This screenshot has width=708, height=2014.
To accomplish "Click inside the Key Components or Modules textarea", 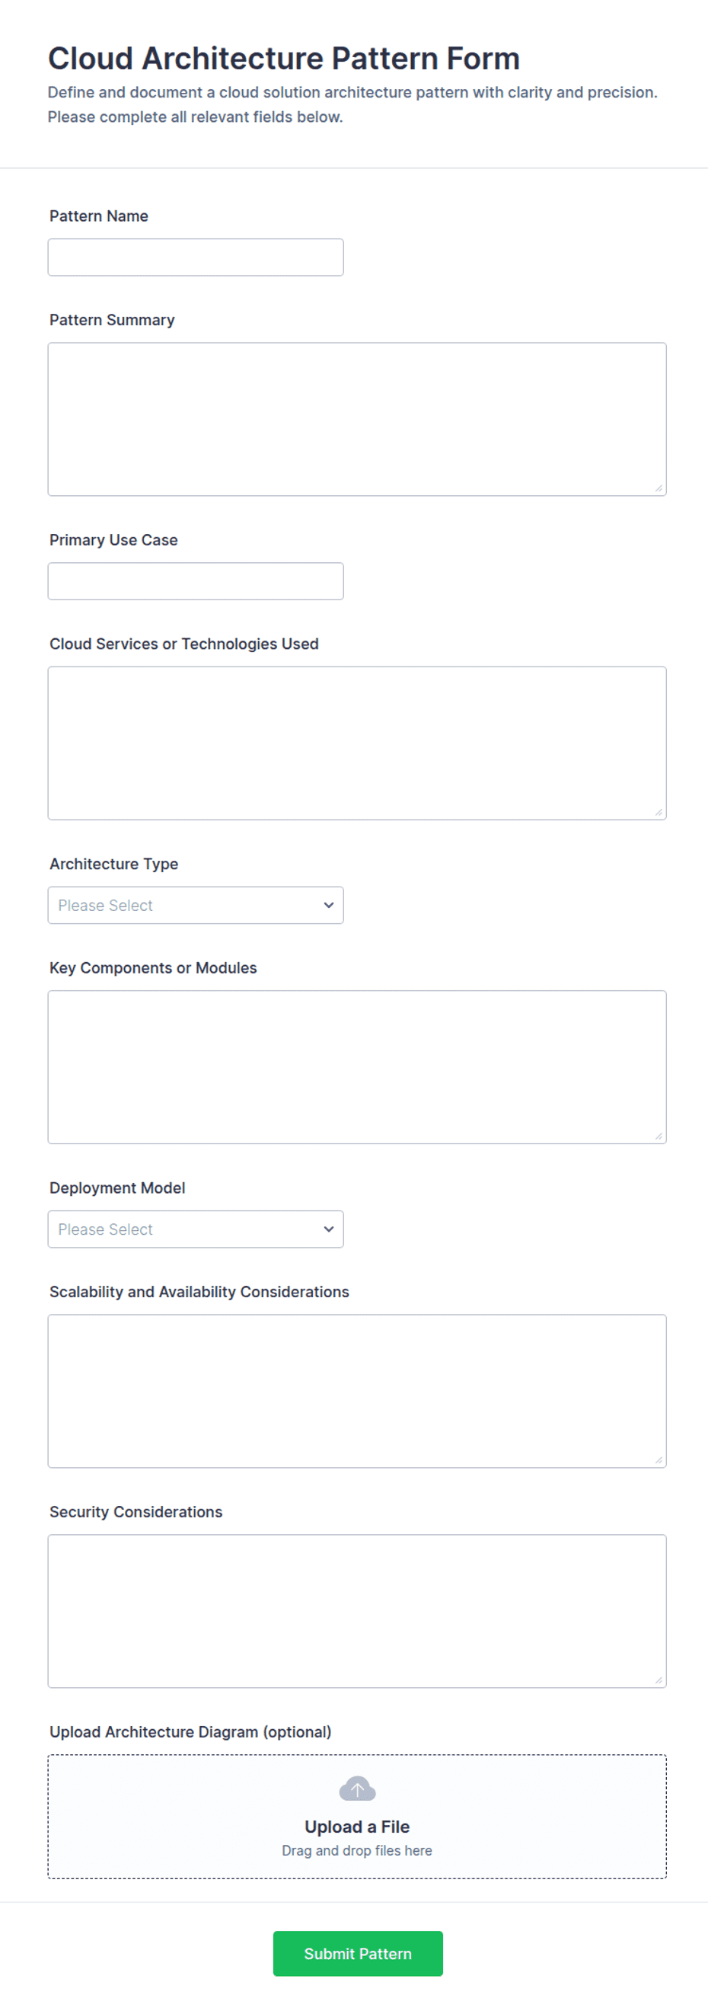I will (x=357, y=1066).
